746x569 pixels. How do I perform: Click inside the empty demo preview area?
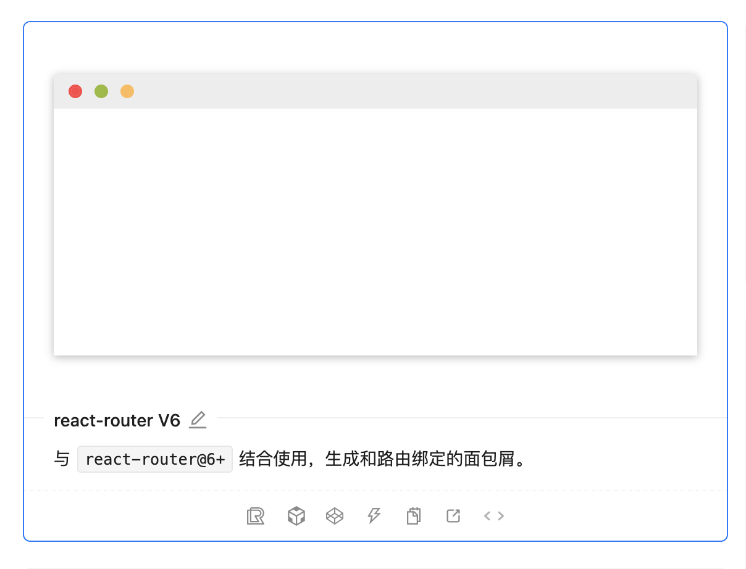pos(375,231)
